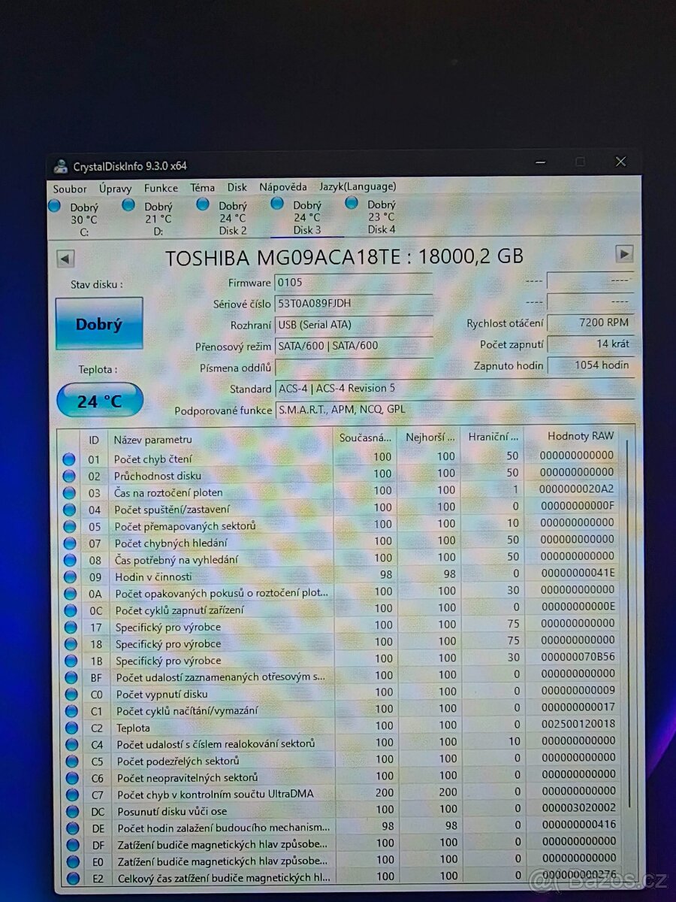Click the health indicator icon for Disk 4

[350, 204]
